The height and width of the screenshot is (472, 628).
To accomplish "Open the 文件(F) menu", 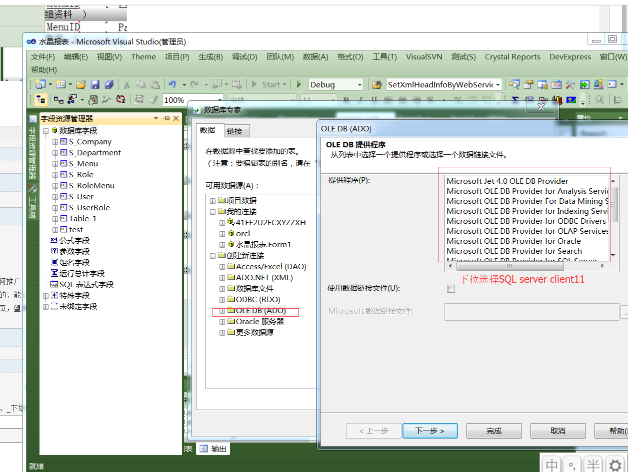I will (43, 57).
